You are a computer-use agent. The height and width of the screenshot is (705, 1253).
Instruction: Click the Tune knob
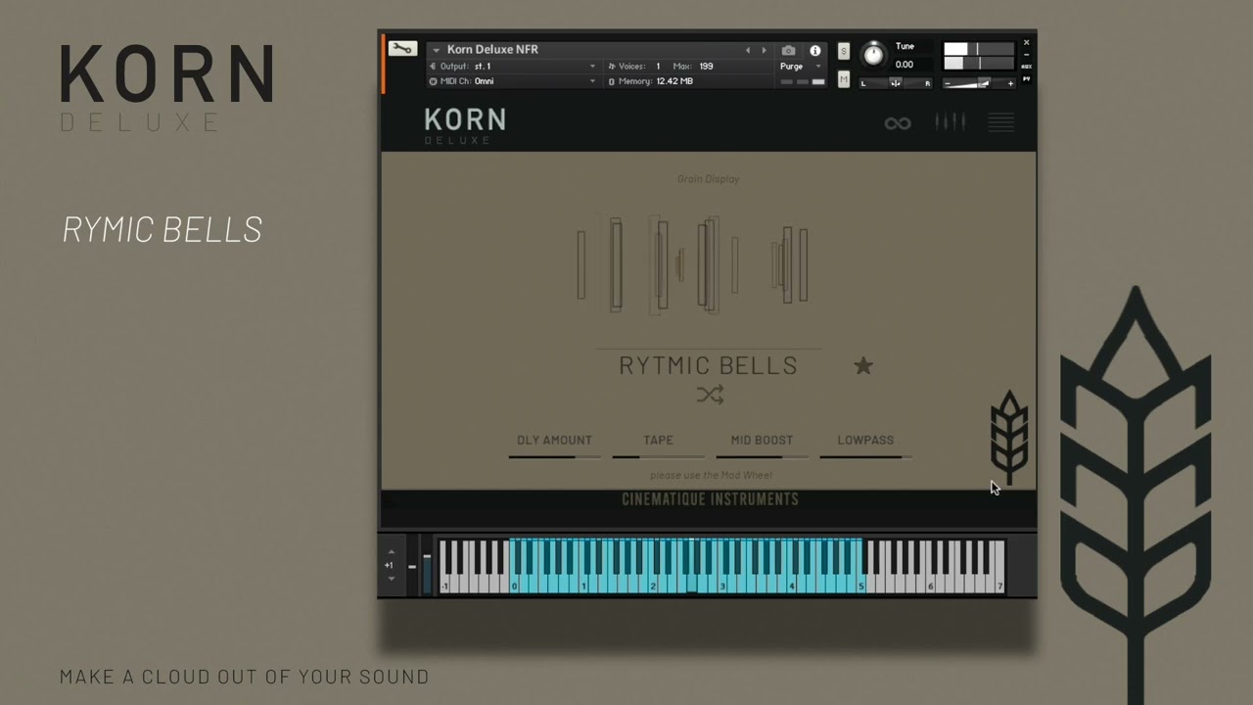(872, 54)
